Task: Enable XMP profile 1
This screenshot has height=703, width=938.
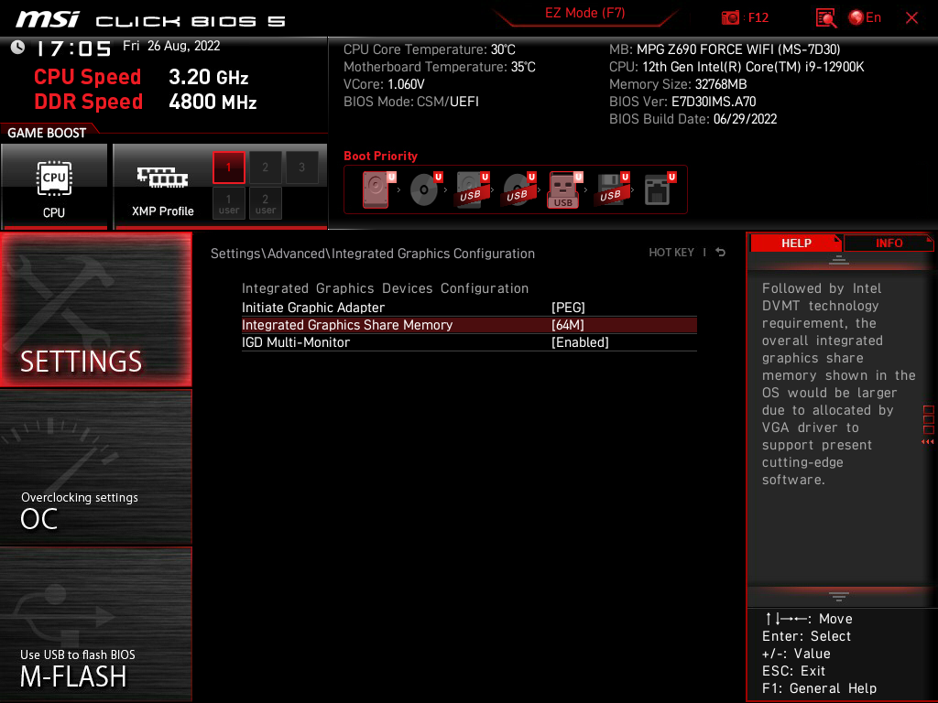Action: (x=228, y=167)
